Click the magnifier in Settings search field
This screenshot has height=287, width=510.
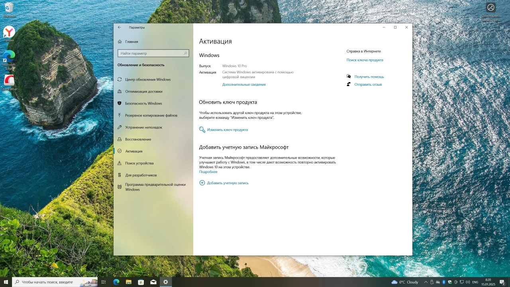point(185,53)
